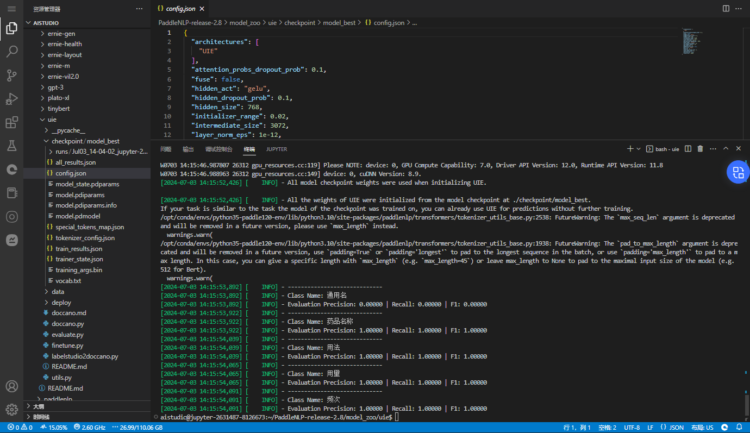Maximize the panel size with chevron up
750x433 pixels.
click(x=726, y=148)
